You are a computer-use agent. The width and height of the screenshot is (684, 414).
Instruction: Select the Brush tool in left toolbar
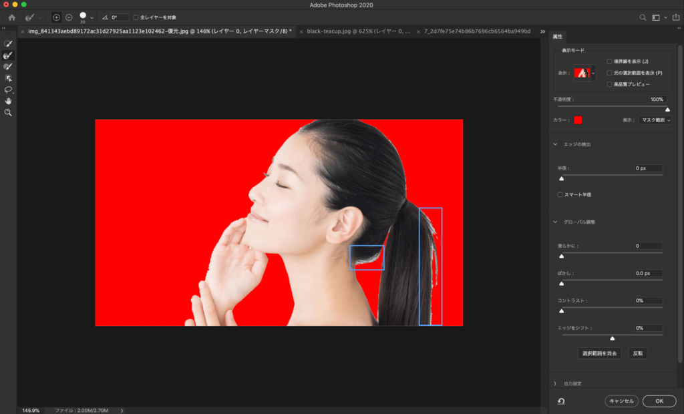click(x=8, y=67)
